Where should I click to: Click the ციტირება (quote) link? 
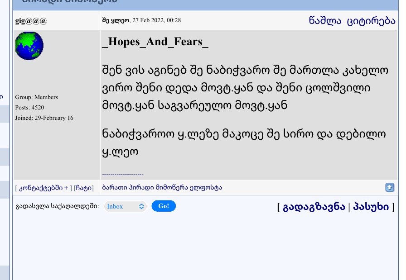(371, 21)
